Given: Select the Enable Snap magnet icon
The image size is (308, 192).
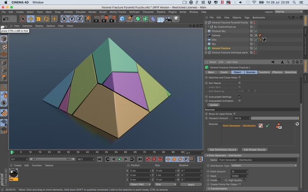Looking at the screenshot, I should click(x=4, y=113).
